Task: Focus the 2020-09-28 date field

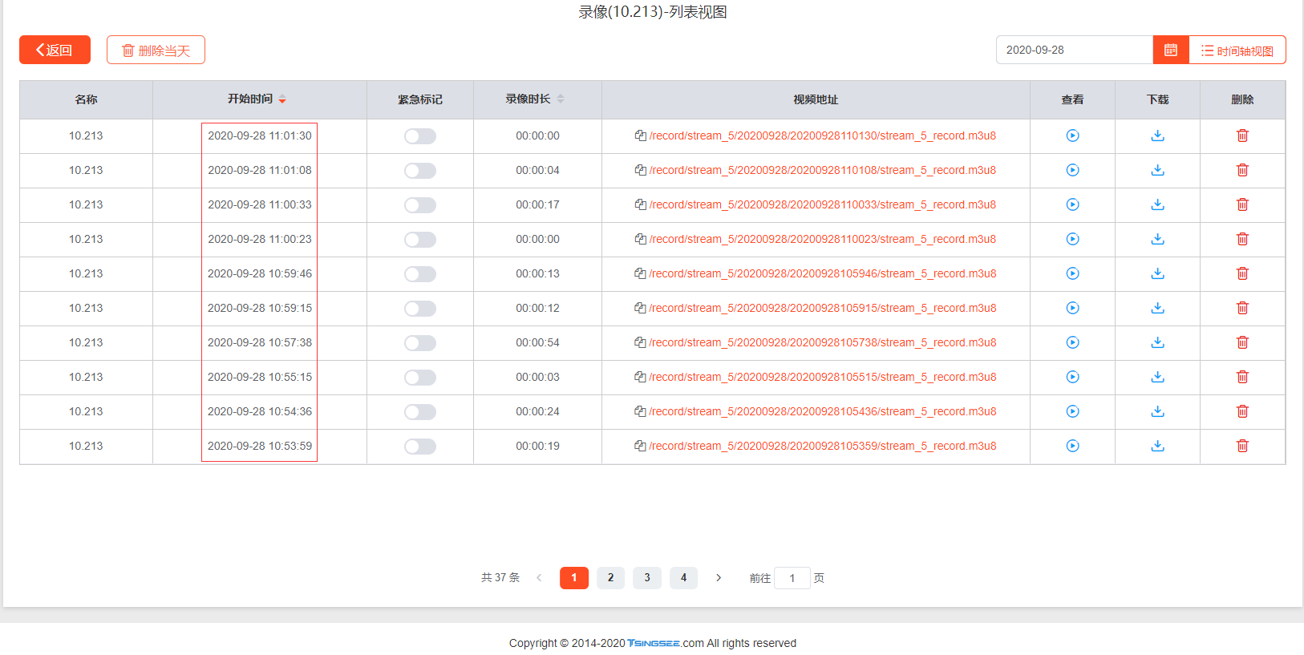Action: (x=1075, y=50)
